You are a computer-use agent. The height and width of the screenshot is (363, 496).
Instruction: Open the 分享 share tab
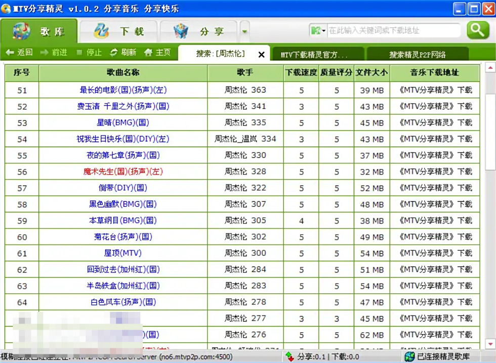[199, 31]
